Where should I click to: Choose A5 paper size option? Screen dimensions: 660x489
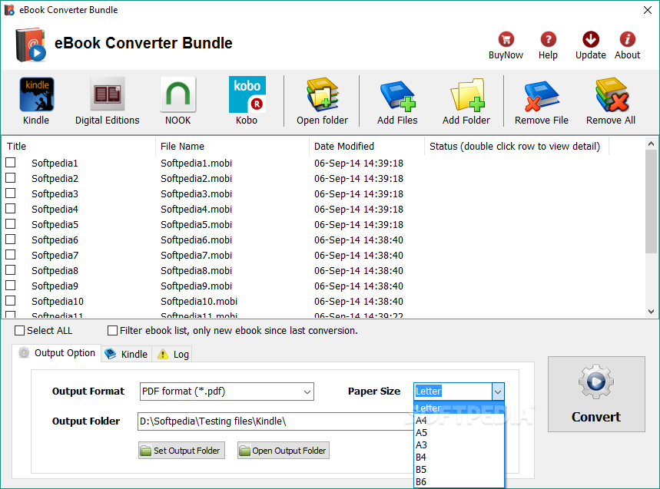click(x=459, y=433)
